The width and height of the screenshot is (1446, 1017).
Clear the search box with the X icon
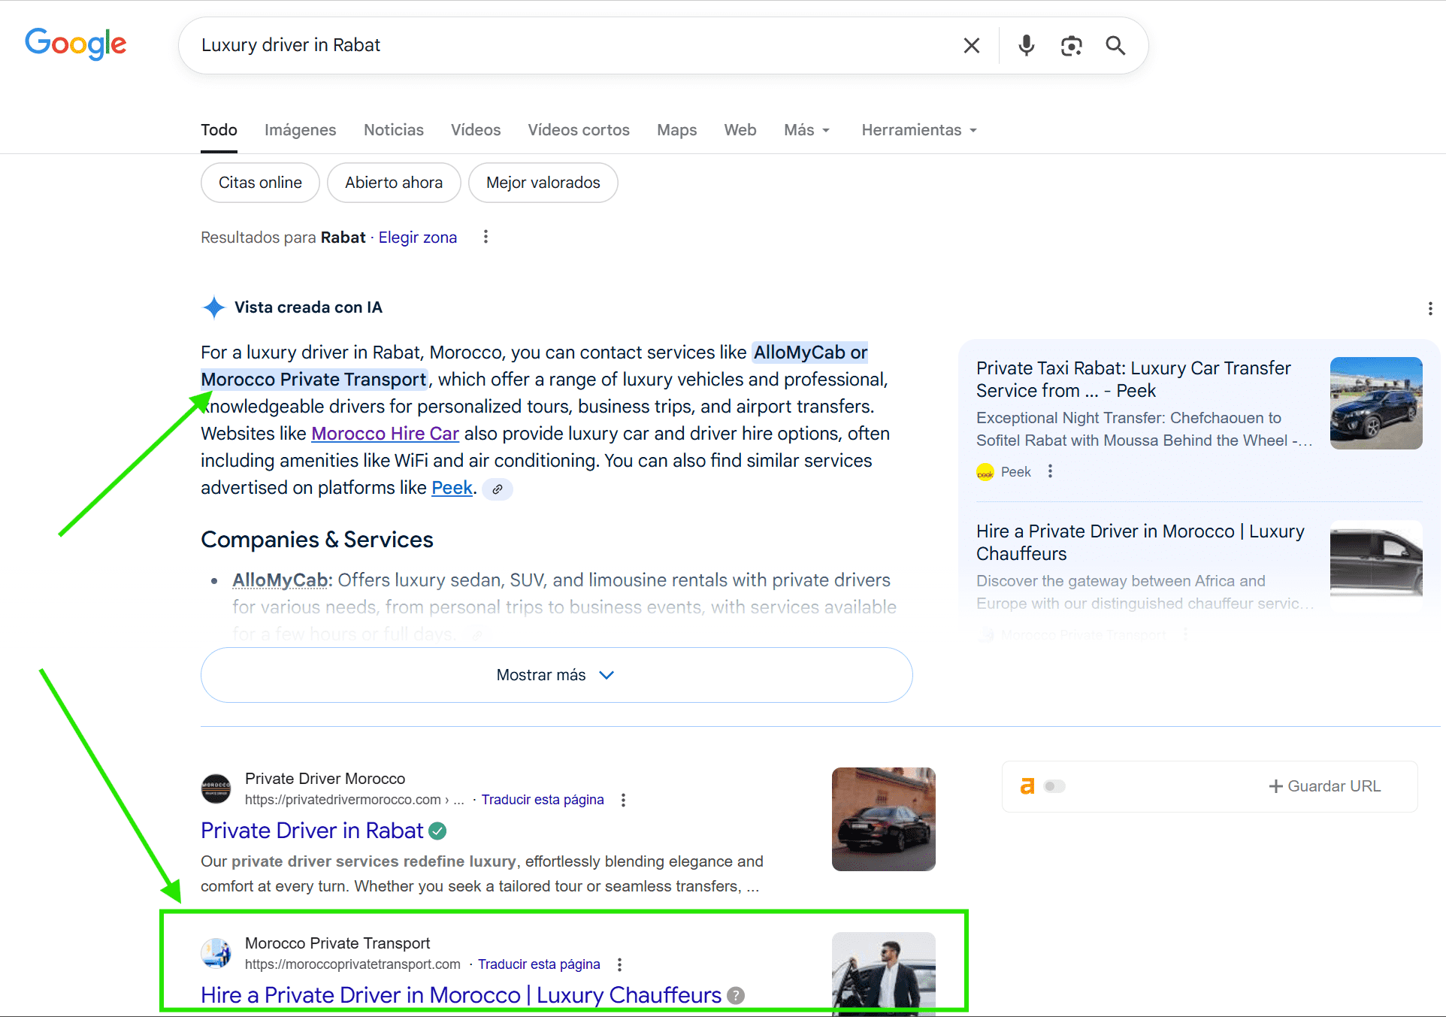point(971,46)
